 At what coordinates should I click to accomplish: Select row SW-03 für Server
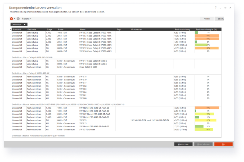click(116, 130)
